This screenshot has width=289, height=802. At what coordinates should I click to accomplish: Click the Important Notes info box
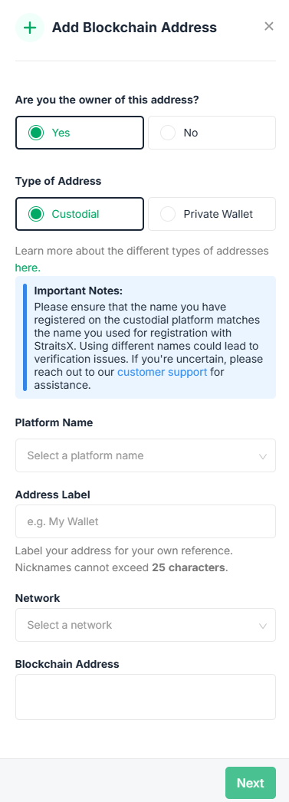(146, 337)
